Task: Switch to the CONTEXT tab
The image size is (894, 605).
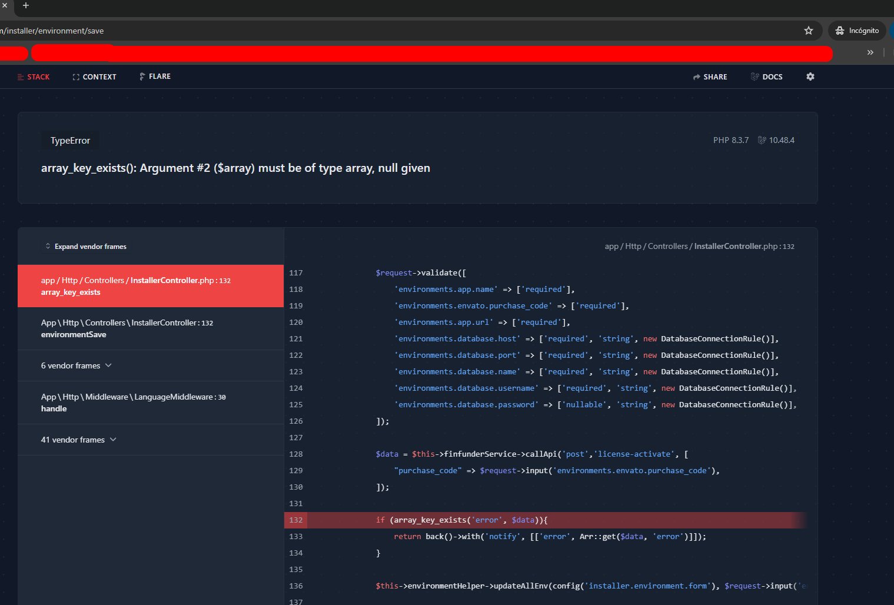Action: pyautogui.click(x=94, y=77)
